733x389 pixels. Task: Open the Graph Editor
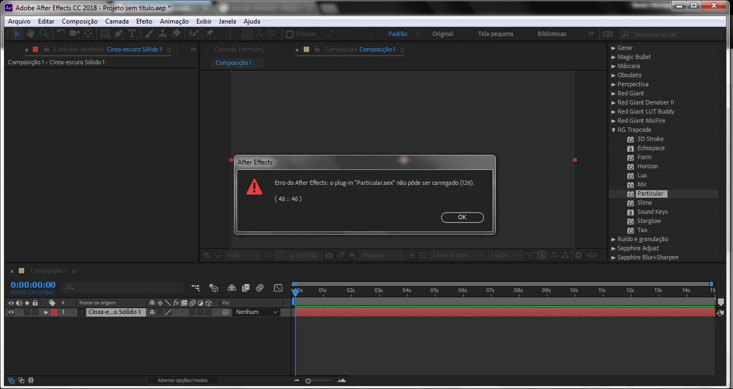click(278, 288)
